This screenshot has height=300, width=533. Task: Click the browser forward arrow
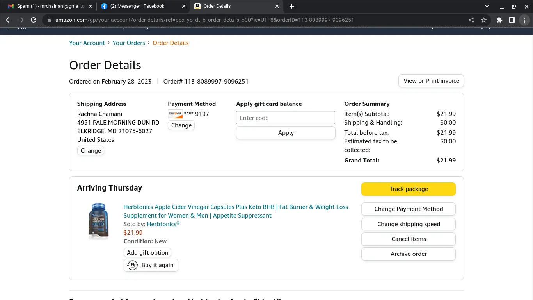[21, 20]
